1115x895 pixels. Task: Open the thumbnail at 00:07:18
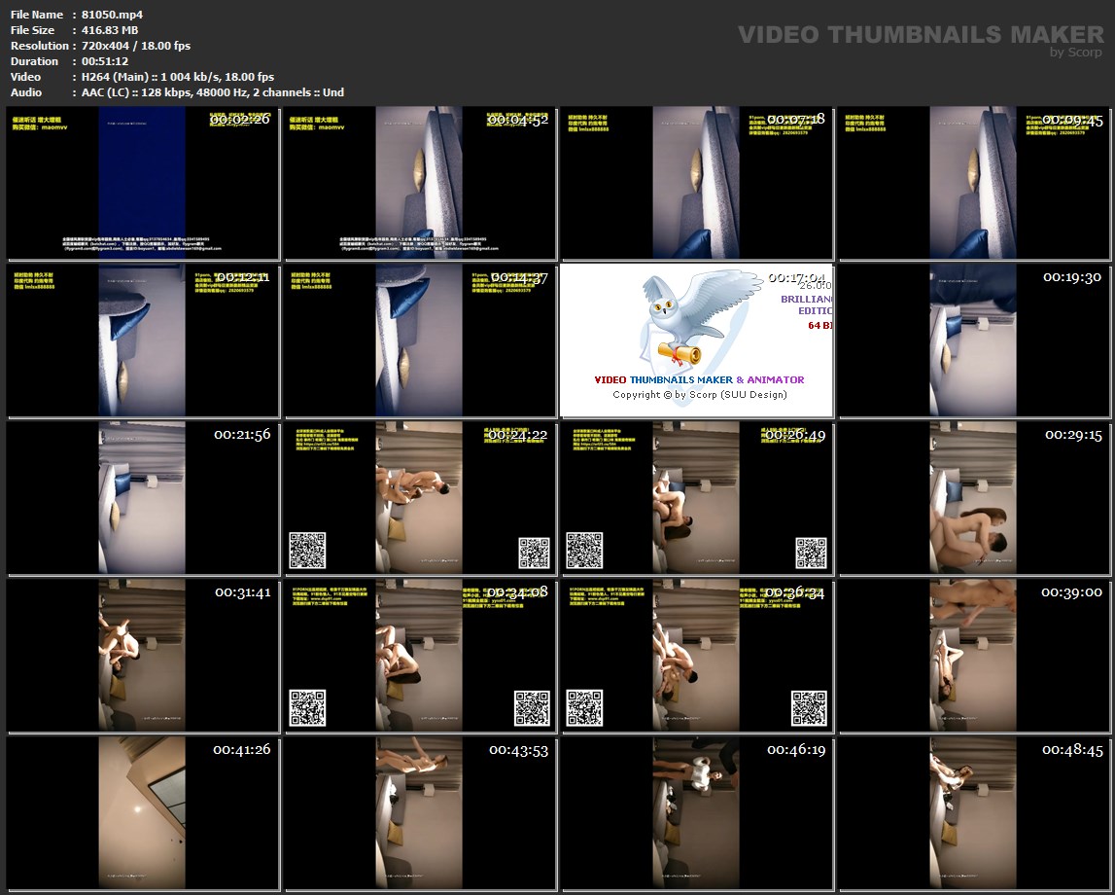point(696,183)
